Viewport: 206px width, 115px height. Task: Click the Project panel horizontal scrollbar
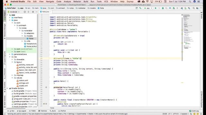click(x=16, y=108)
